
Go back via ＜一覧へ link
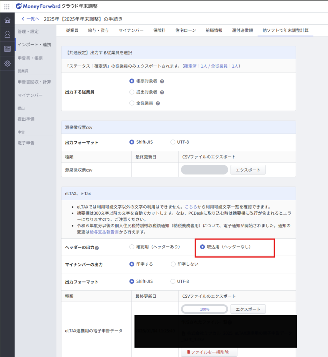(30, 19)
